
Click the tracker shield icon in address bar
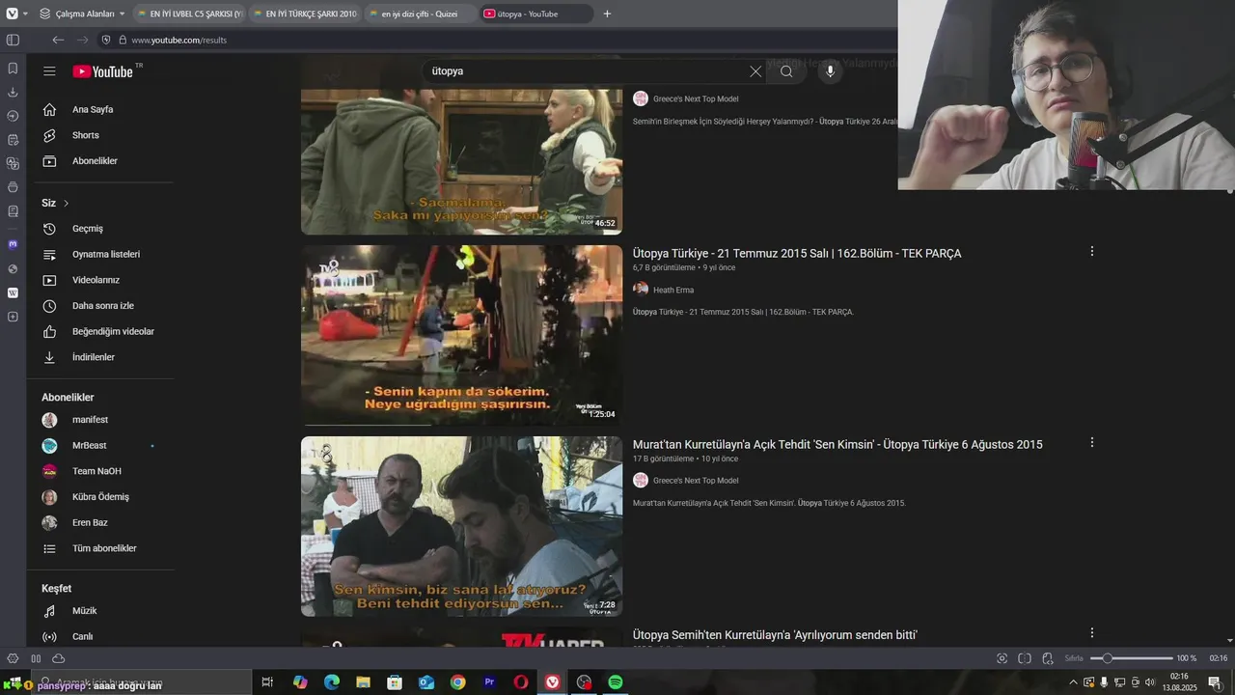[x=106, y=40]
